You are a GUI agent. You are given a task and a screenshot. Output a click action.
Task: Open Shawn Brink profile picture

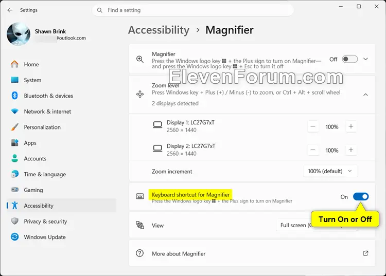click(x=19, y=34)
